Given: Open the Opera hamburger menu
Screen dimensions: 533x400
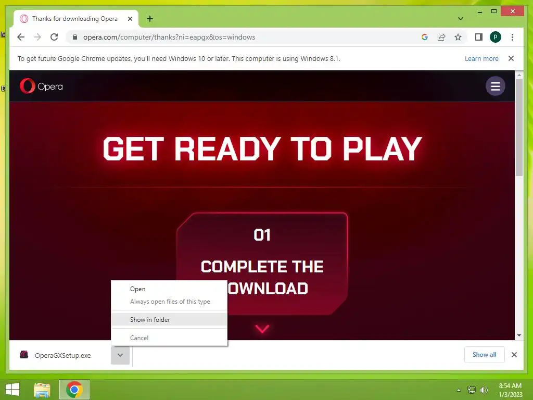Looking at the screenshot, I should click(496, 86).
